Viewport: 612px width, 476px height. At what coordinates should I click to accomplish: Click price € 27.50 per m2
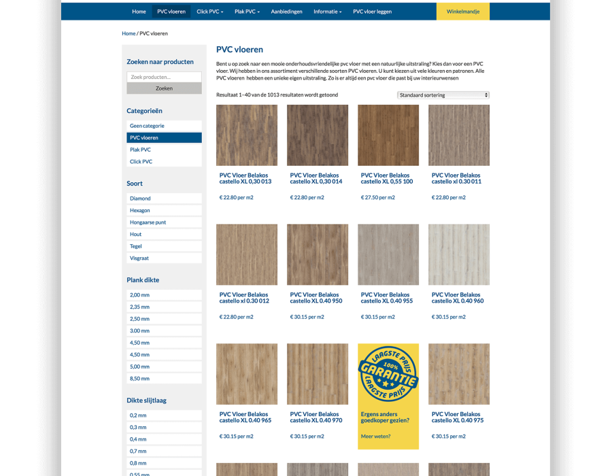(377, 197)
